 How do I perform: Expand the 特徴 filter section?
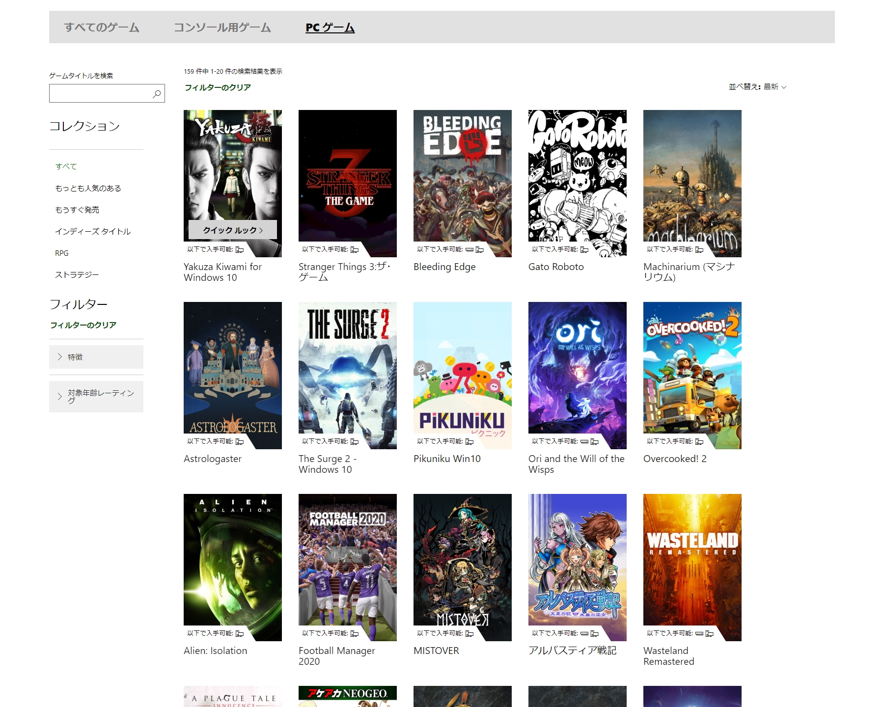tap(96, 357)
